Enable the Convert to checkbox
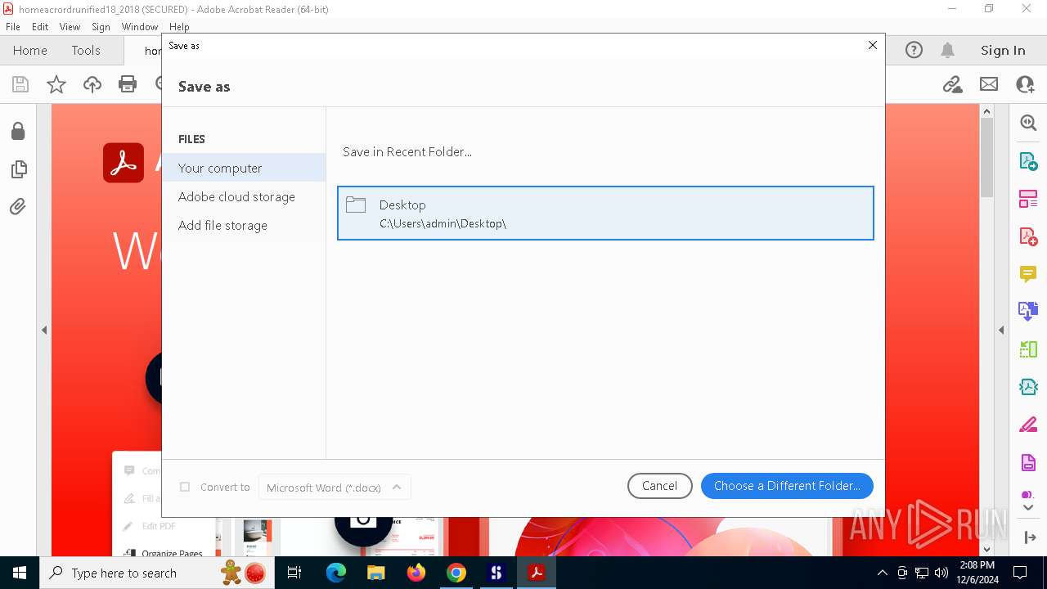 coord(185,487)
